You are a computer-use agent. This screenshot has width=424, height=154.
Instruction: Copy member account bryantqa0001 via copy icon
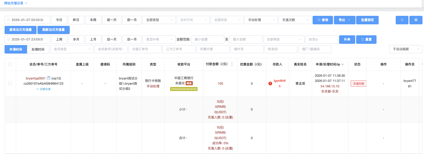click(48, 78)
